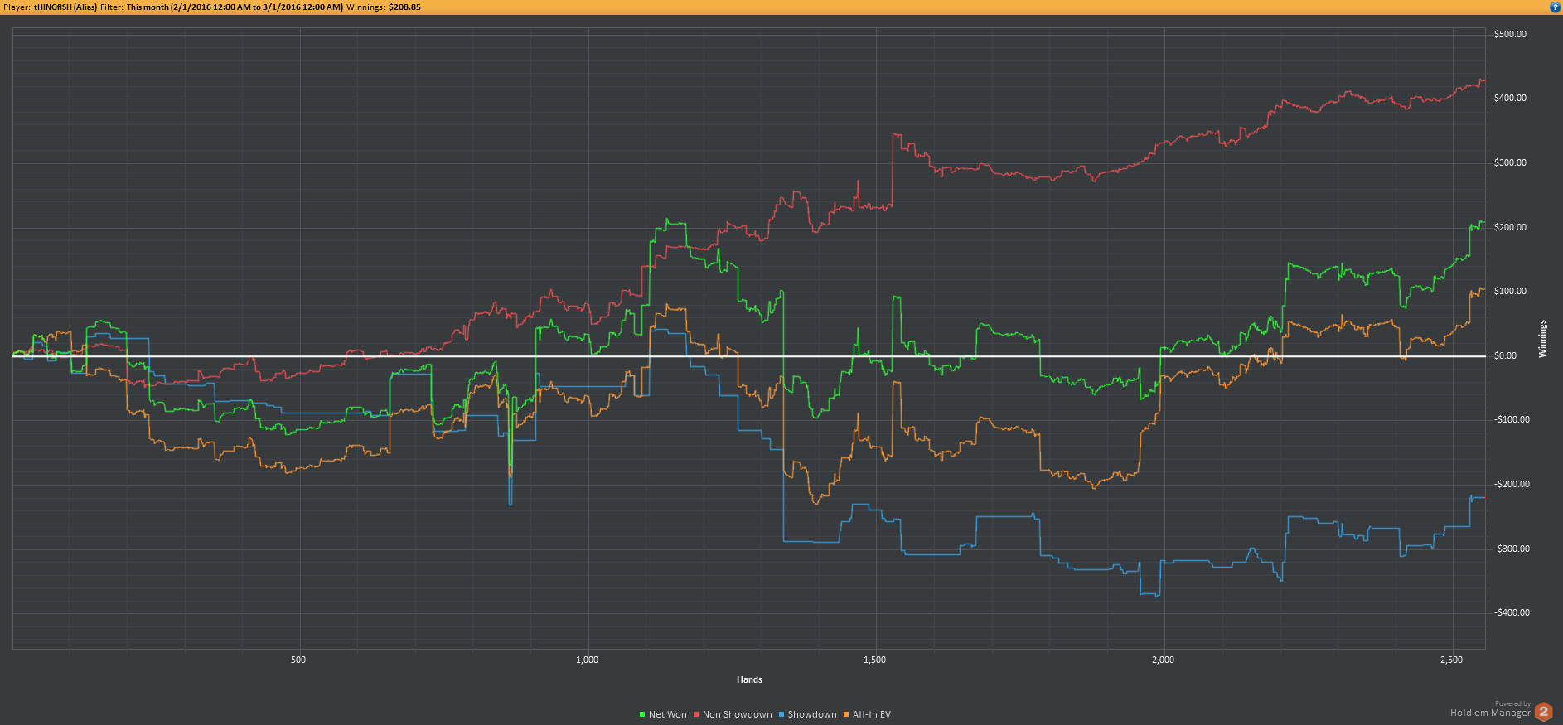Screen dimensions: 1563x725
Task: Click the "$100.00" y-axis label
Action: [1510, 291]
